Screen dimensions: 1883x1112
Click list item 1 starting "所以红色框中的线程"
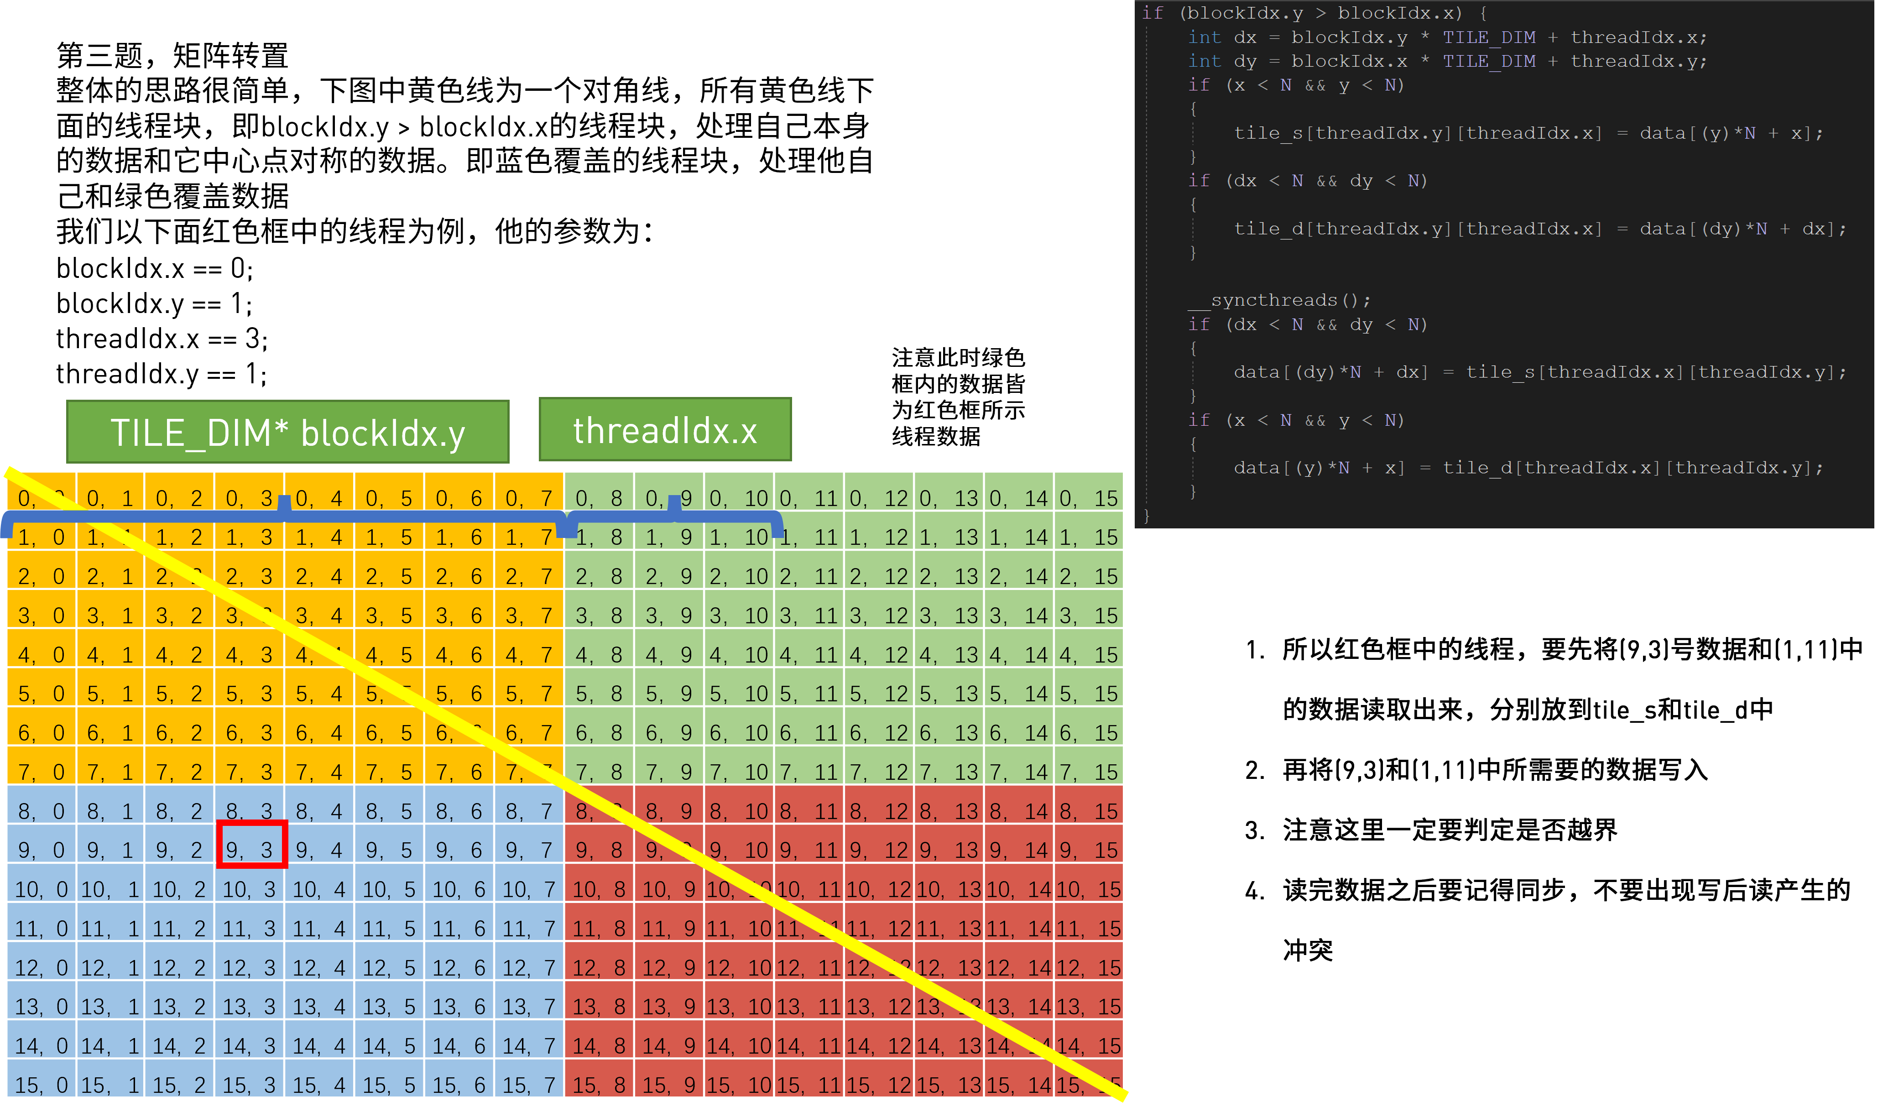[x=1555, y=679]
